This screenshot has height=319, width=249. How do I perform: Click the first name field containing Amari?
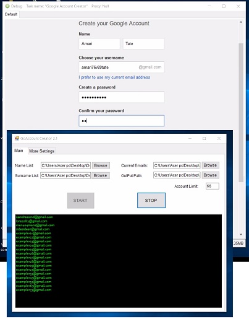coord(99,43)
